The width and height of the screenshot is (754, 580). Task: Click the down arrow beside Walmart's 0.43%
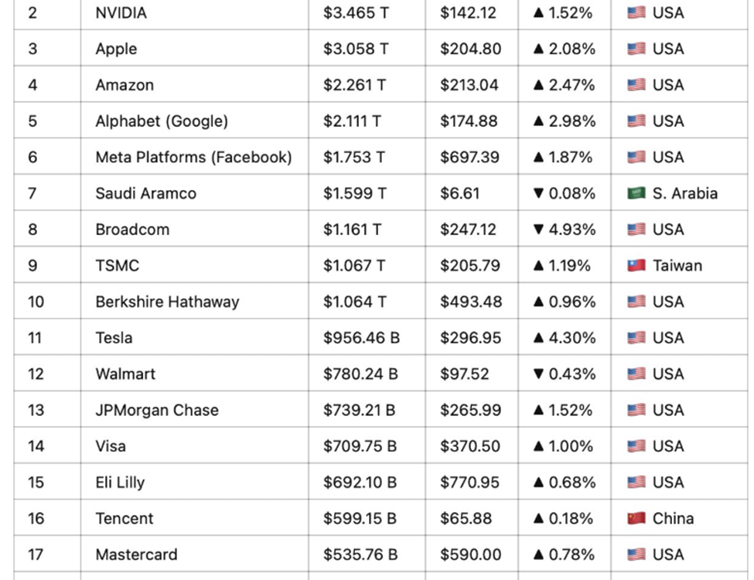pyautogui.click(x=539, y=374)
